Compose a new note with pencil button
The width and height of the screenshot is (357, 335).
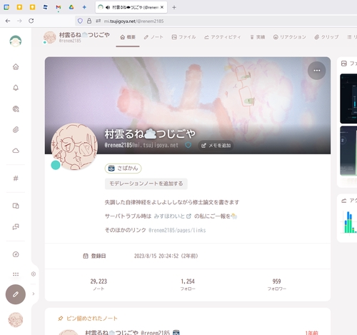coord(16,294)
